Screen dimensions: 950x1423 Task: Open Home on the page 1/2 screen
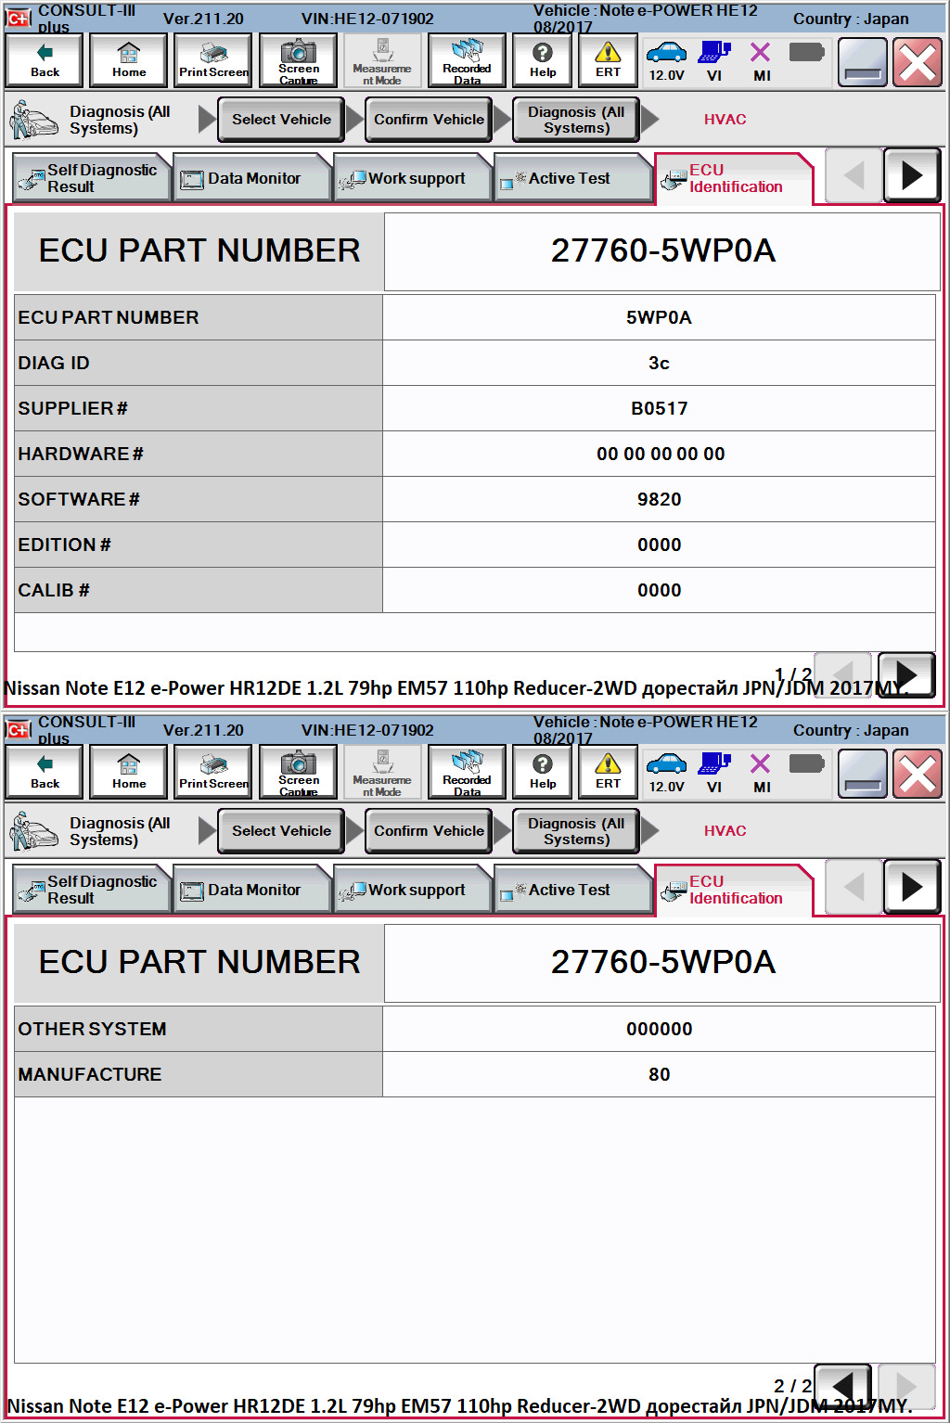[129, 60]
